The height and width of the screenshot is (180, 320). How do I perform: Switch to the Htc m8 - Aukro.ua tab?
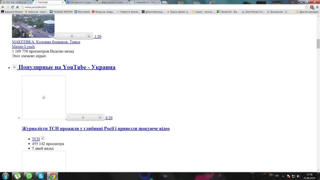pyautogui.click(x=16, y=2)
